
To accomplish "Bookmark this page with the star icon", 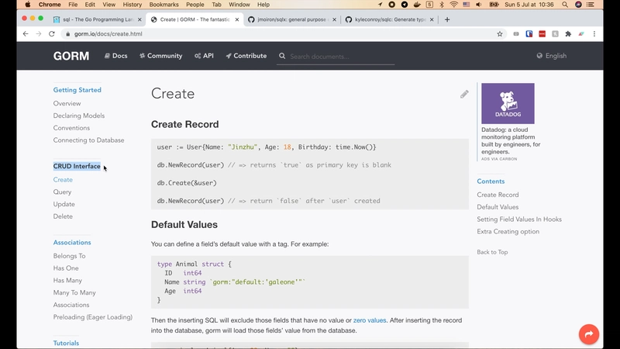I will pyautogui.click(x=500, y=34).
